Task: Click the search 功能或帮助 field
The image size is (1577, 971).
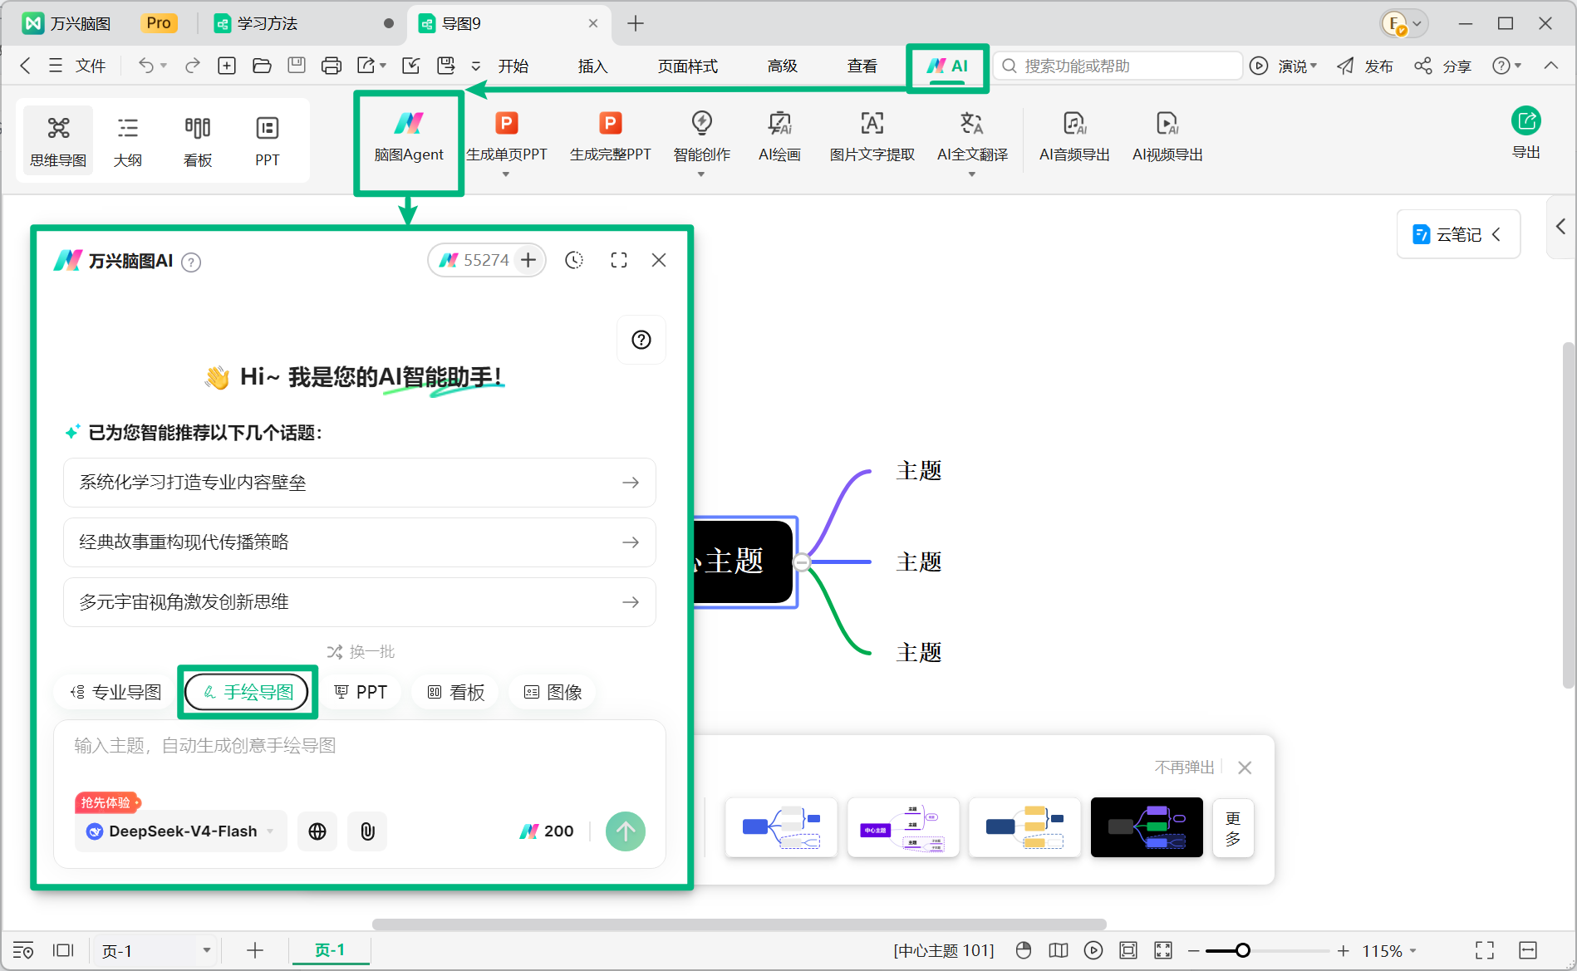Action: click(1118, 66)
